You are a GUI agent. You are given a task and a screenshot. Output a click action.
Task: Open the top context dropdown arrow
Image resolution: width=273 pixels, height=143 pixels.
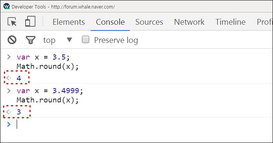[x=69, y=40]
